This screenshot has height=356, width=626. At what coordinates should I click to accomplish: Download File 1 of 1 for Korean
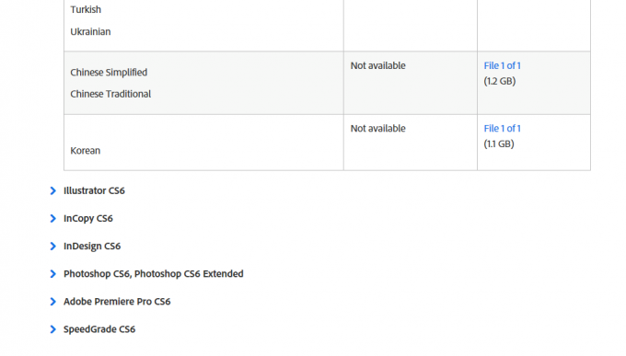[503, 129]
